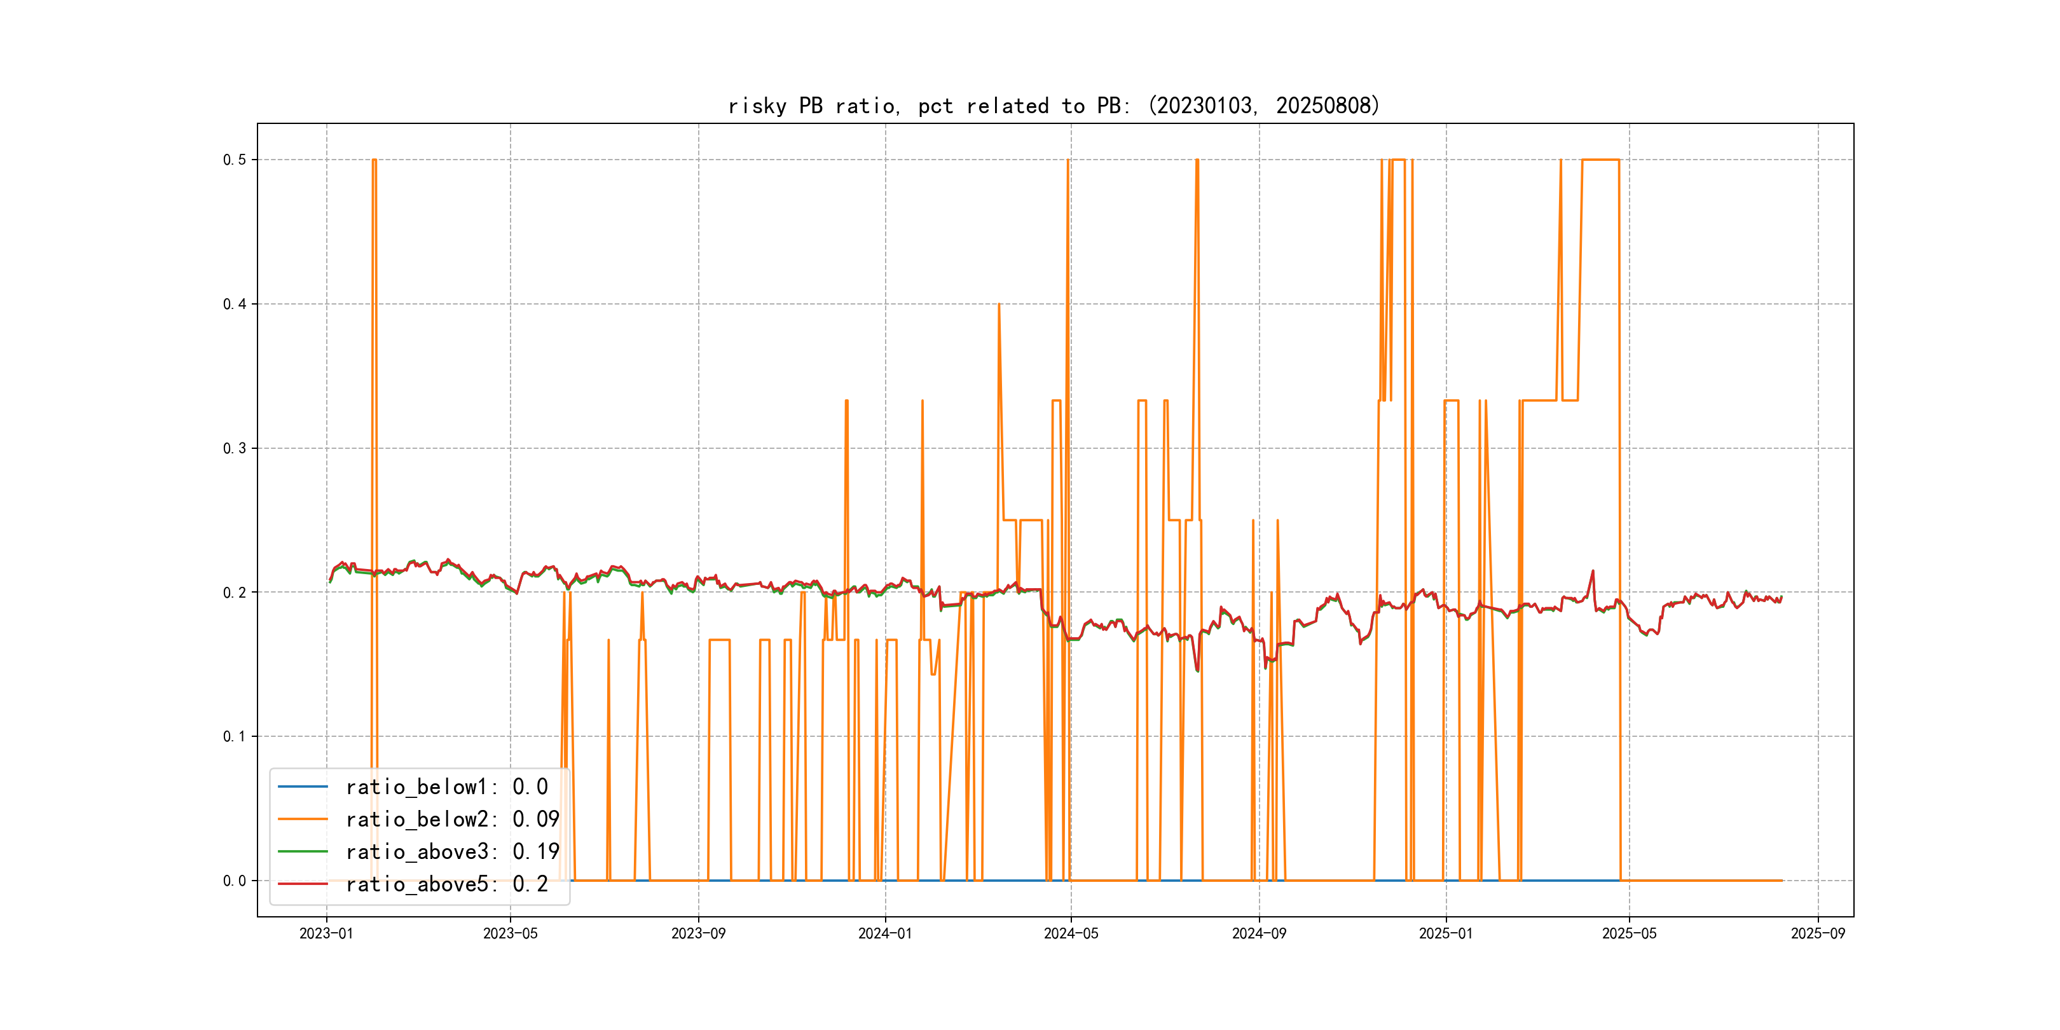The image size is (2060, 1030).
Task: Click the 2024-09 x-axis tick label
Action: click(x=1259, y=933)
